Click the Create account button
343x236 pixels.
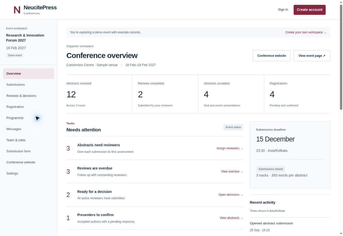click(309, 10)
